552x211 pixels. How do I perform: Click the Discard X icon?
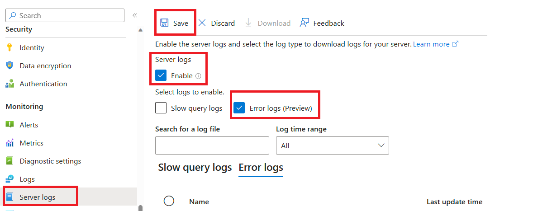(x=202, y=23)
